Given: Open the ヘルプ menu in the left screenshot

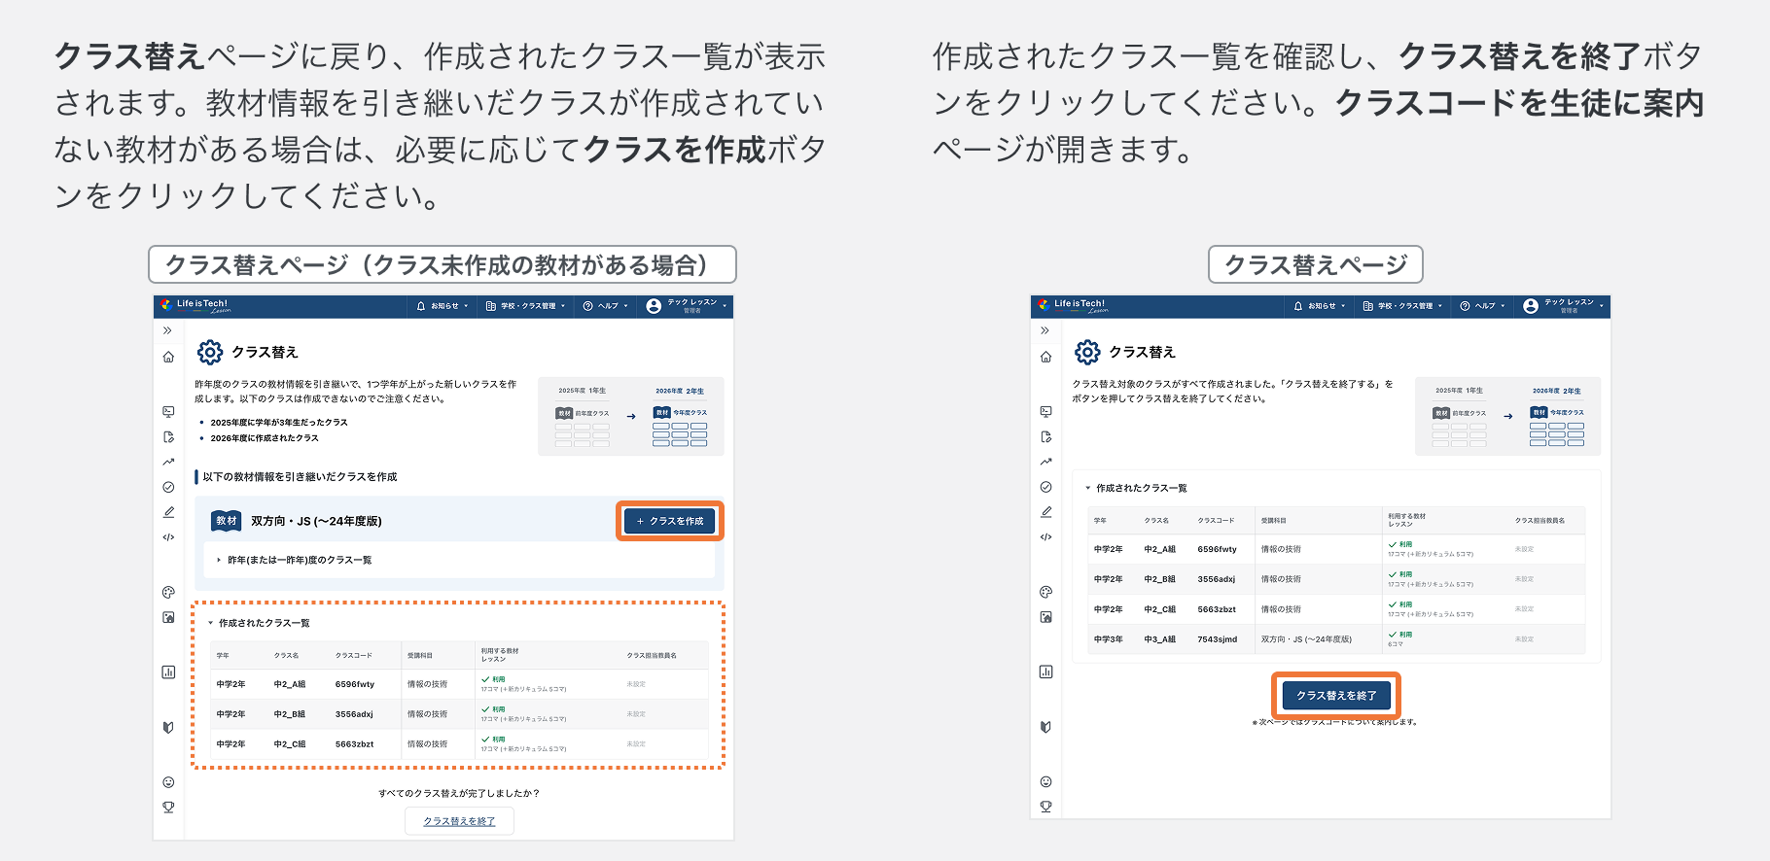Looking at the screenshot, I should (606, 306).
